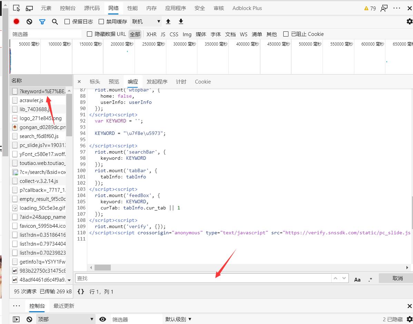Open network search with the magnifier icon
This screenshot has height=324, width=413.
[x=55, y=22]
